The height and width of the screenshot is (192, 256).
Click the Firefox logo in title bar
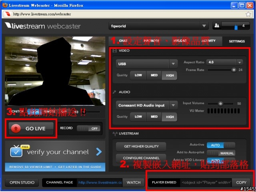(x=5, y=5)
